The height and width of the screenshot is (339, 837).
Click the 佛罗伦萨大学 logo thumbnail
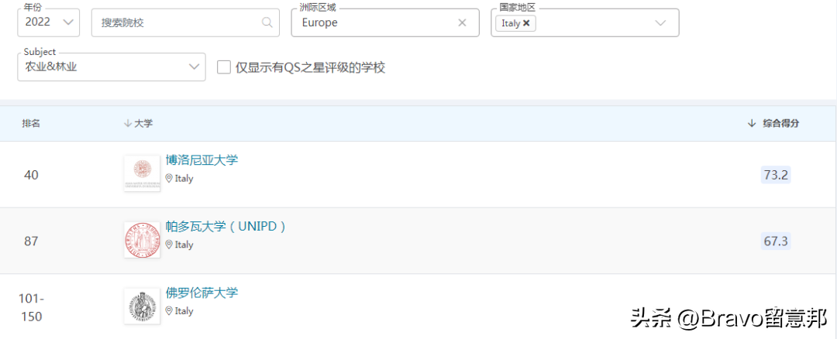point(142,306)
